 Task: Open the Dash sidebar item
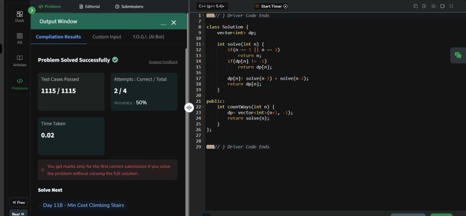20,17
